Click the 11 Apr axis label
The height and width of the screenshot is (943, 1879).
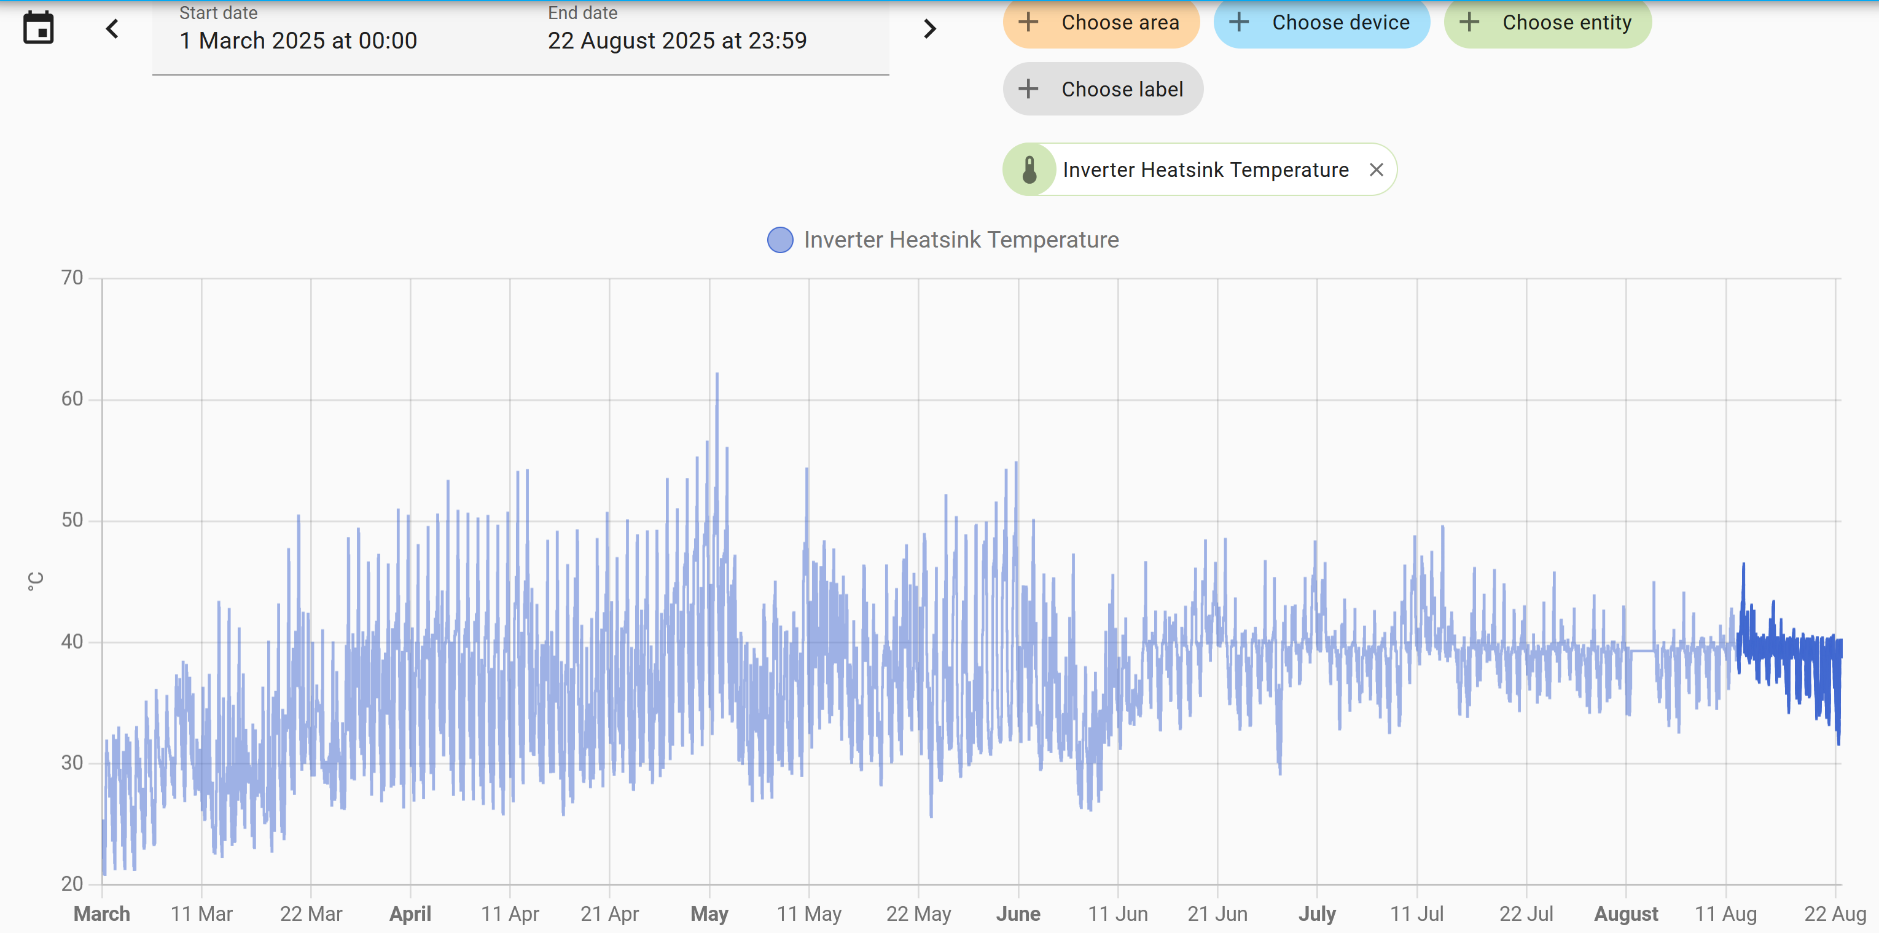point(510,914)
